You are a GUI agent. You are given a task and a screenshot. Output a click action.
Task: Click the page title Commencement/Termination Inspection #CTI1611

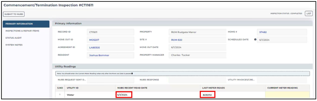point(49,5)
